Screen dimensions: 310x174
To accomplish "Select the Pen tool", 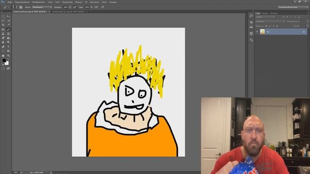I will 3,47.
